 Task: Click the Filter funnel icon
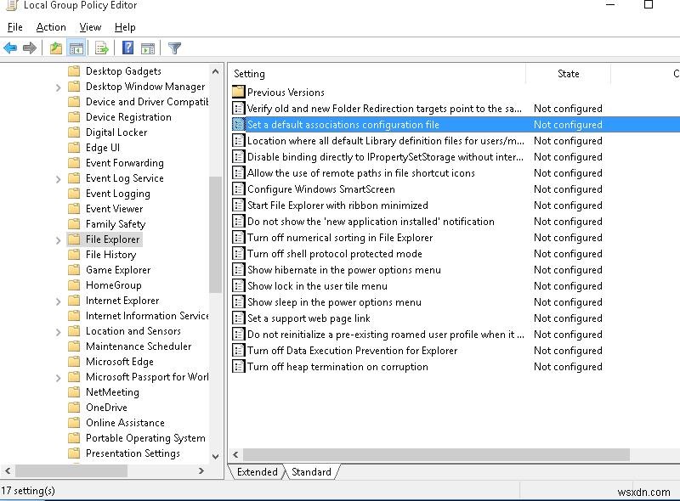[174, 48]
